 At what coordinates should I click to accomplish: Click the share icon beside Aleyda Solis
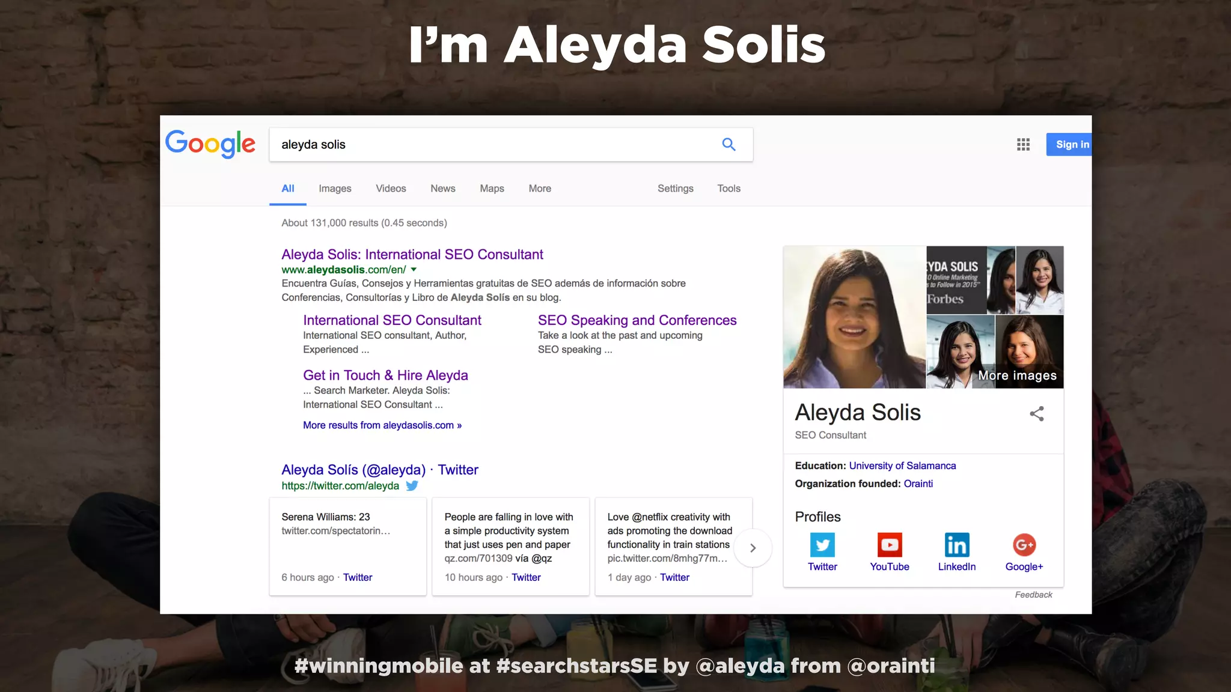[x=1037, y=413]
